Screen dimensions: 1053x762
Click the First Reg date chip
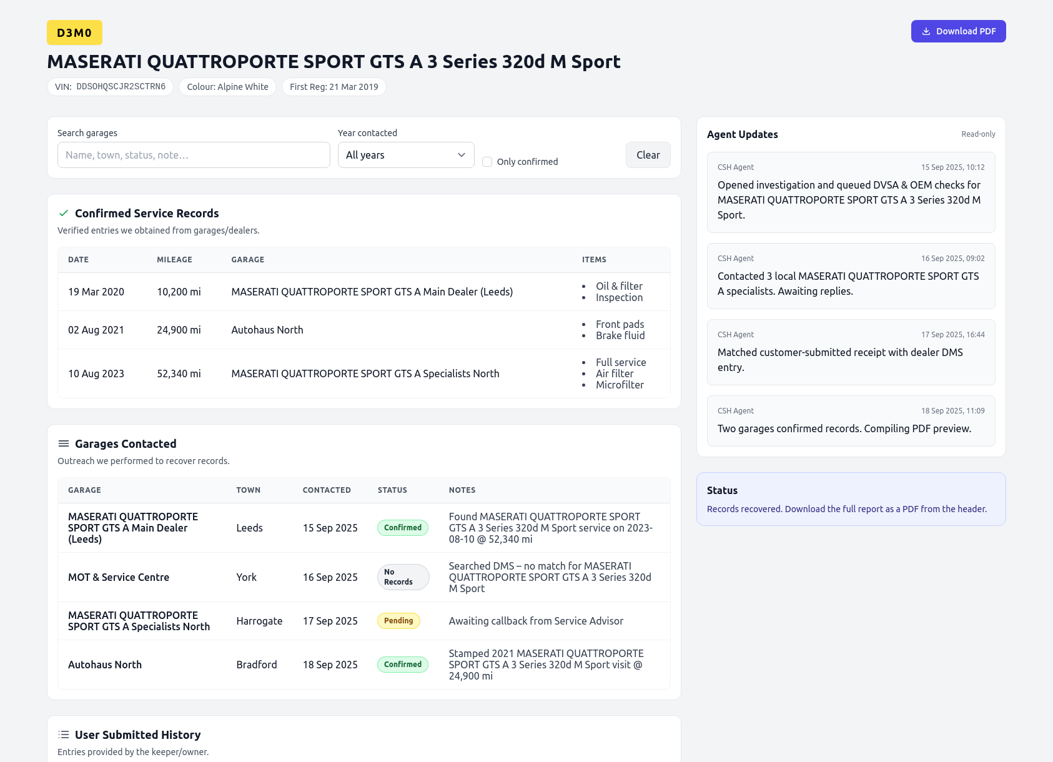334,87
